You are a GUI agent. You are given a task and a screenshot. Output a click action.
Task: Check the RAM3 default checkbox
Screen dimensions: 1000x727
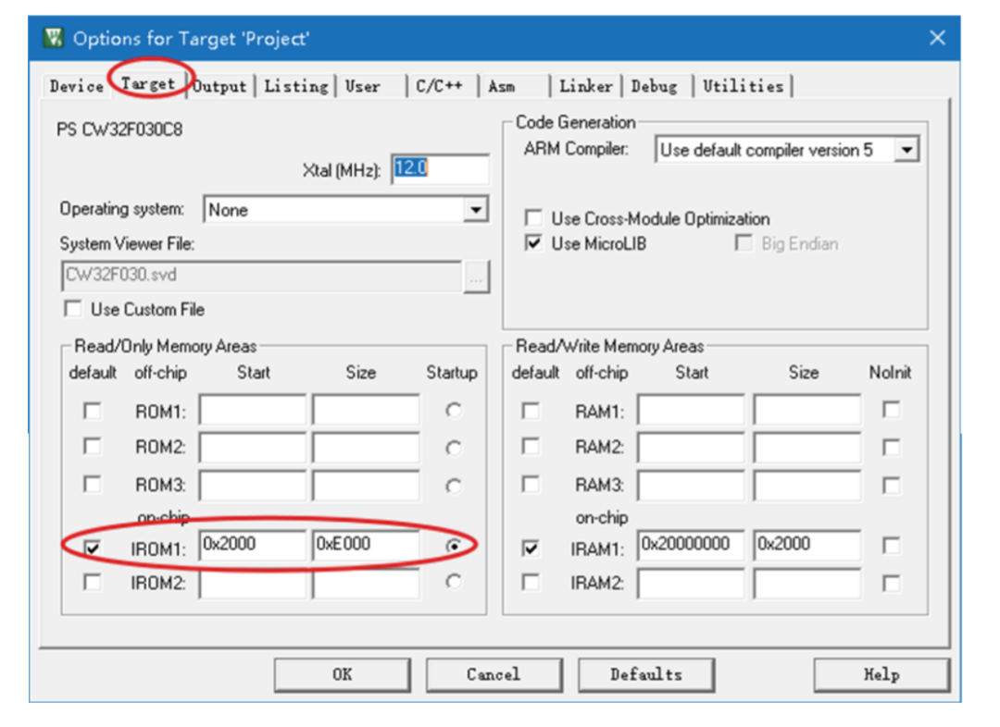(x=531, y=485)
